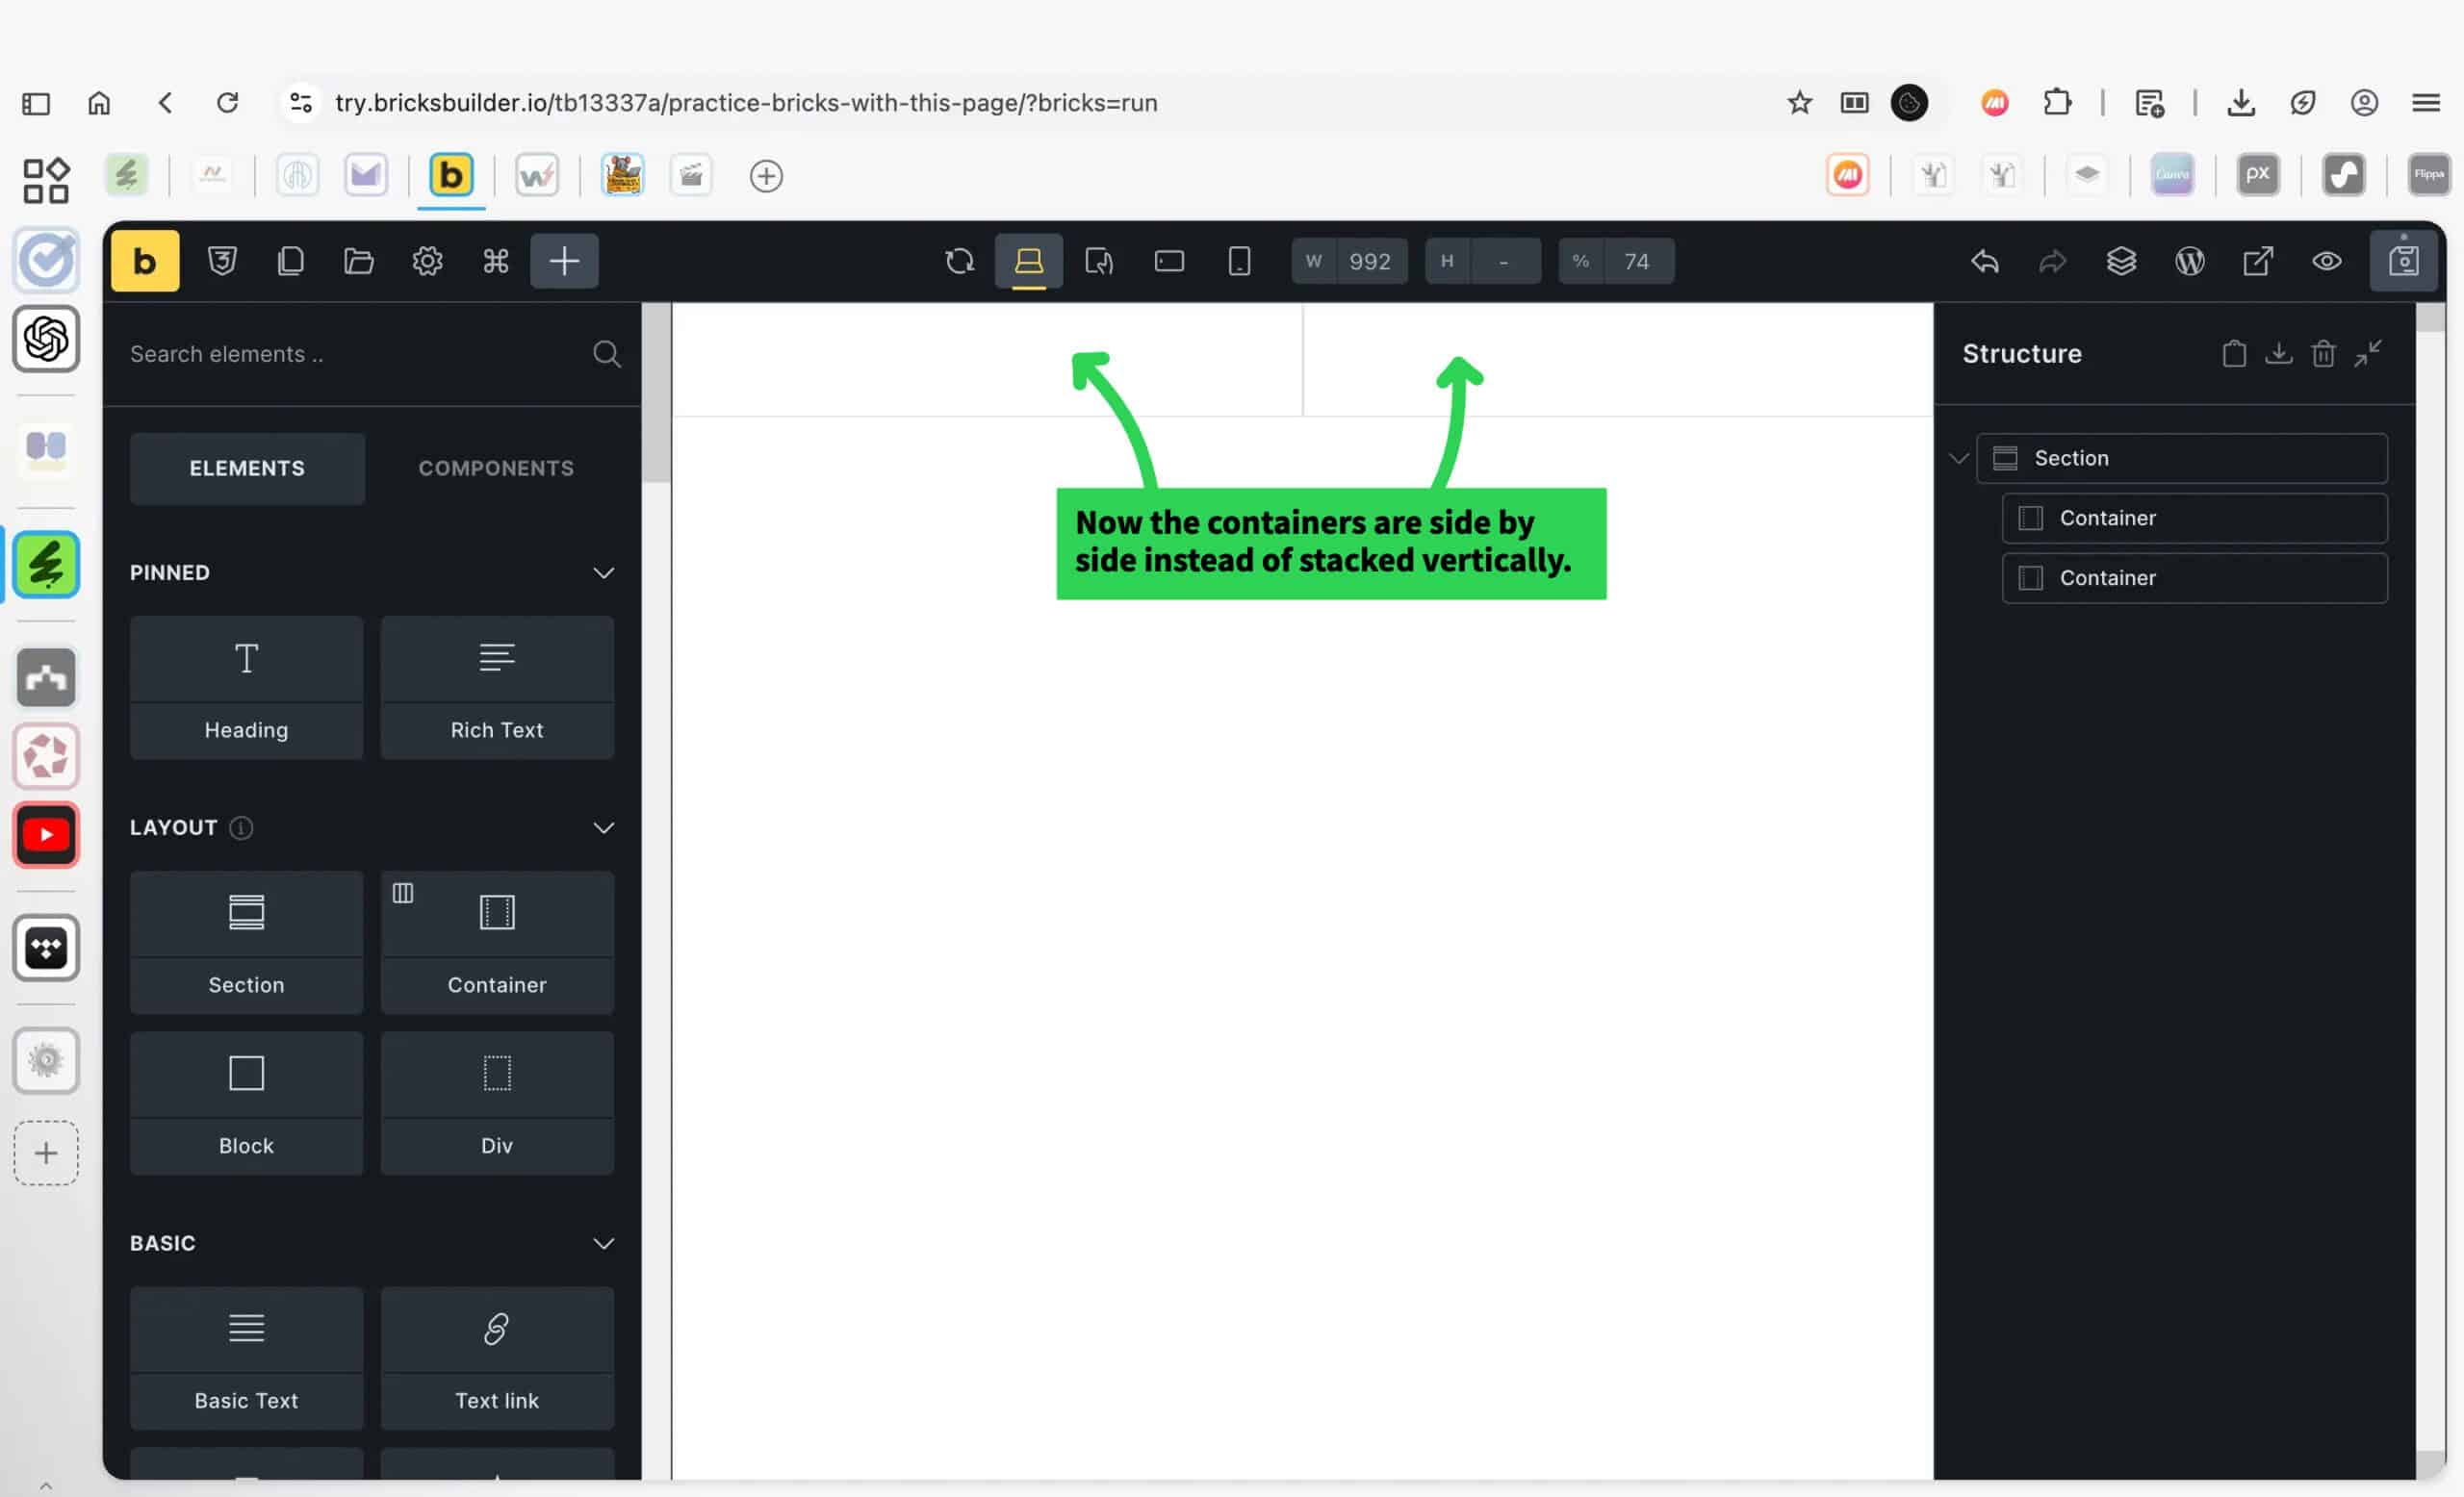Click the WordPress logo icon
Screen dimensions: 2464x1497
pos(2190,261)
